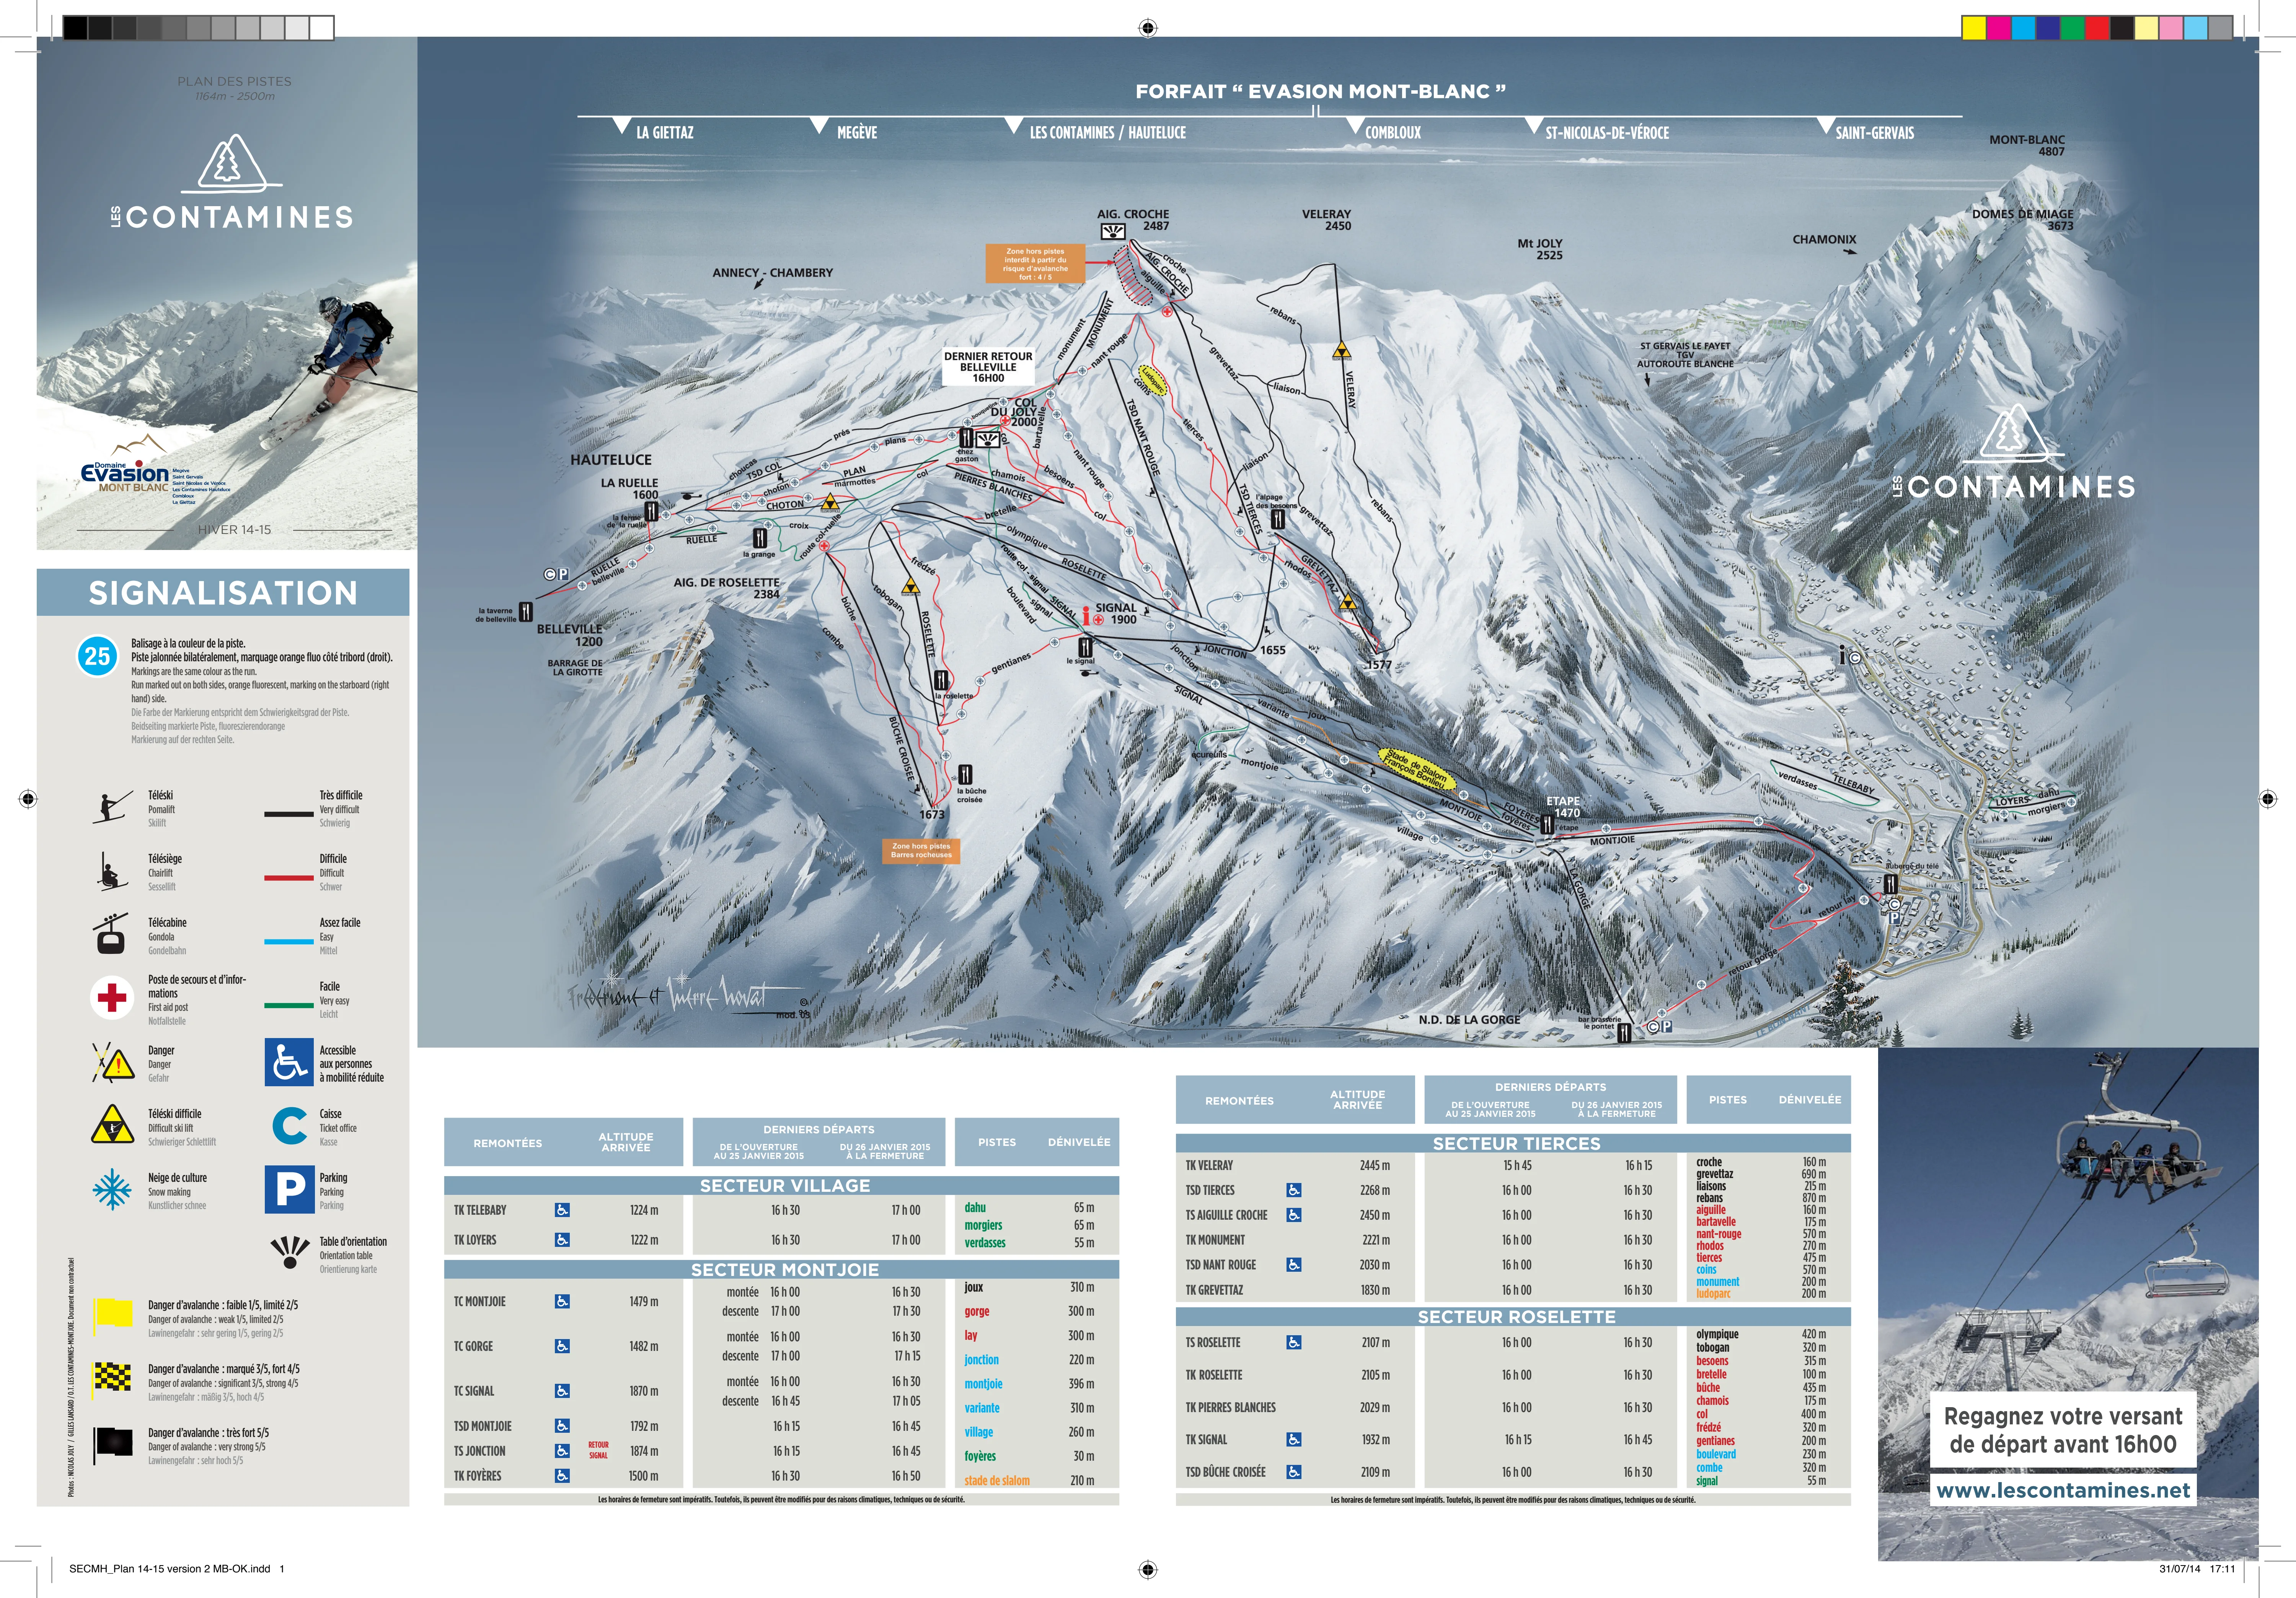
Task: Click the accessible wheelchair legend icon
Action: click(289, 1062)
